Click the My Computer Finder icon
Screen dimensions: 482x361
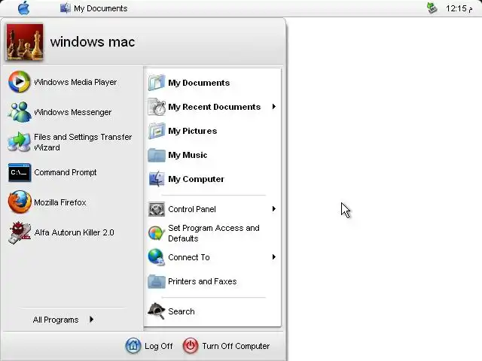click(x=157, y=179)
